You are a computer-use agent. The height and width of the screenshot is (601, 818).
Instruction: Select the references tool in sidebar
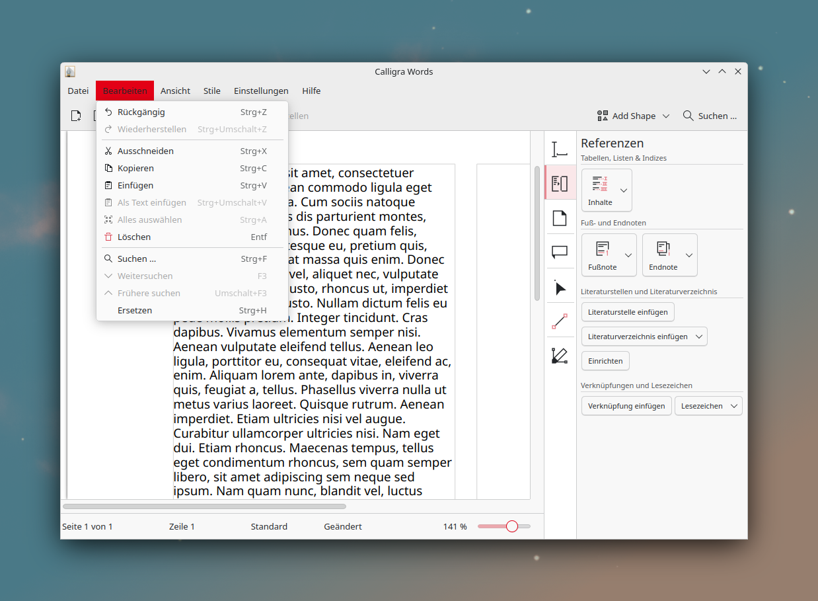point(560,183)
